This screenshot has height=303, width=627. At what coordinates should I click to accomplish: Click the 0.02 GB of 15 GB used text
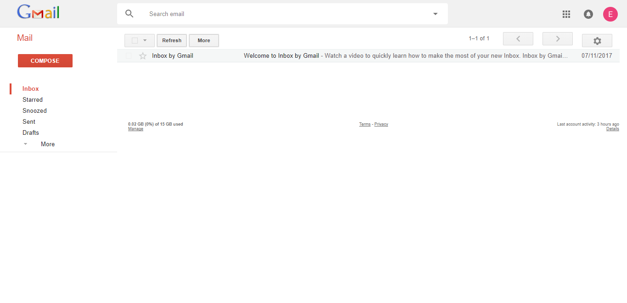coord(156,124)
